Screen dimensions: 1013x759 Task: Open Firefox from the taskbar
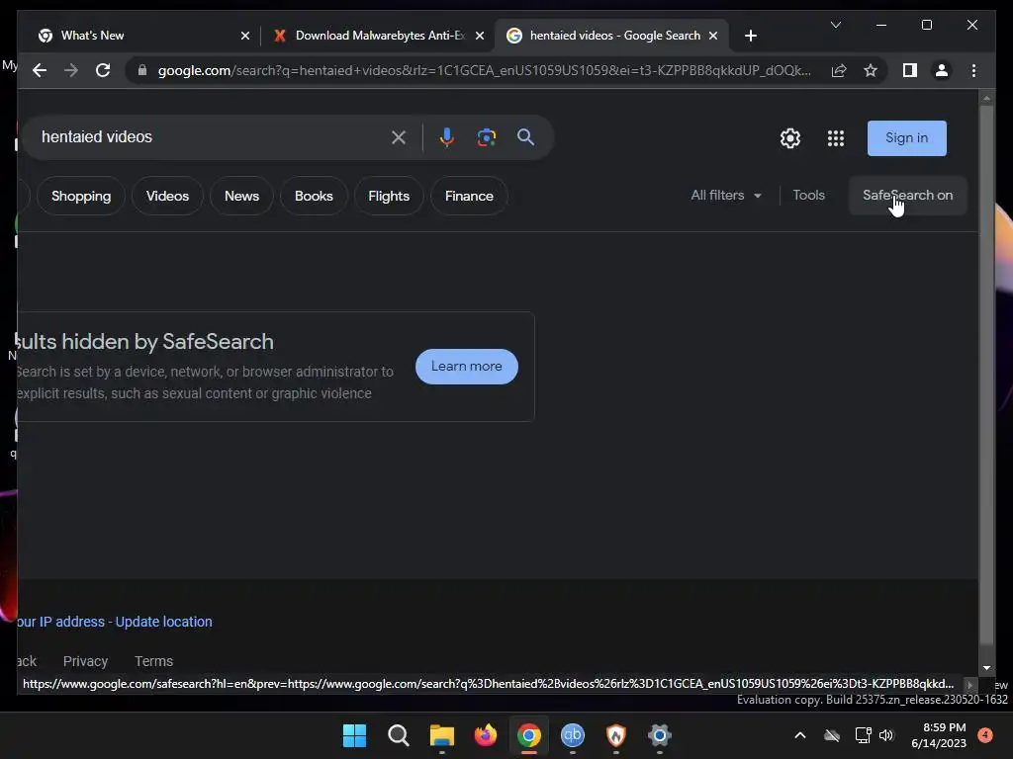tap(485, 735)
